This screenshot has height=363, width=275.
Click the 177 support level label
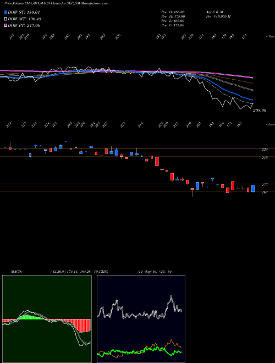click(265, 185)
